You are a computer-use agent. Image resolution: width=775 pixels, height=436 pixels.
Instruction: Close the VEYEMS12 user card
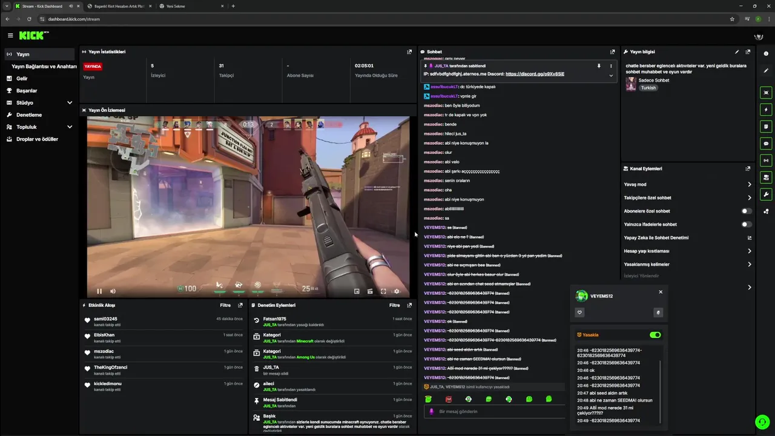[x=661, y=292]
